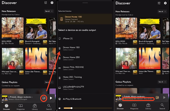Open Magazine tab on left screen
The width and height of the screenshot is (170, 111).
(x=21, y=107)
